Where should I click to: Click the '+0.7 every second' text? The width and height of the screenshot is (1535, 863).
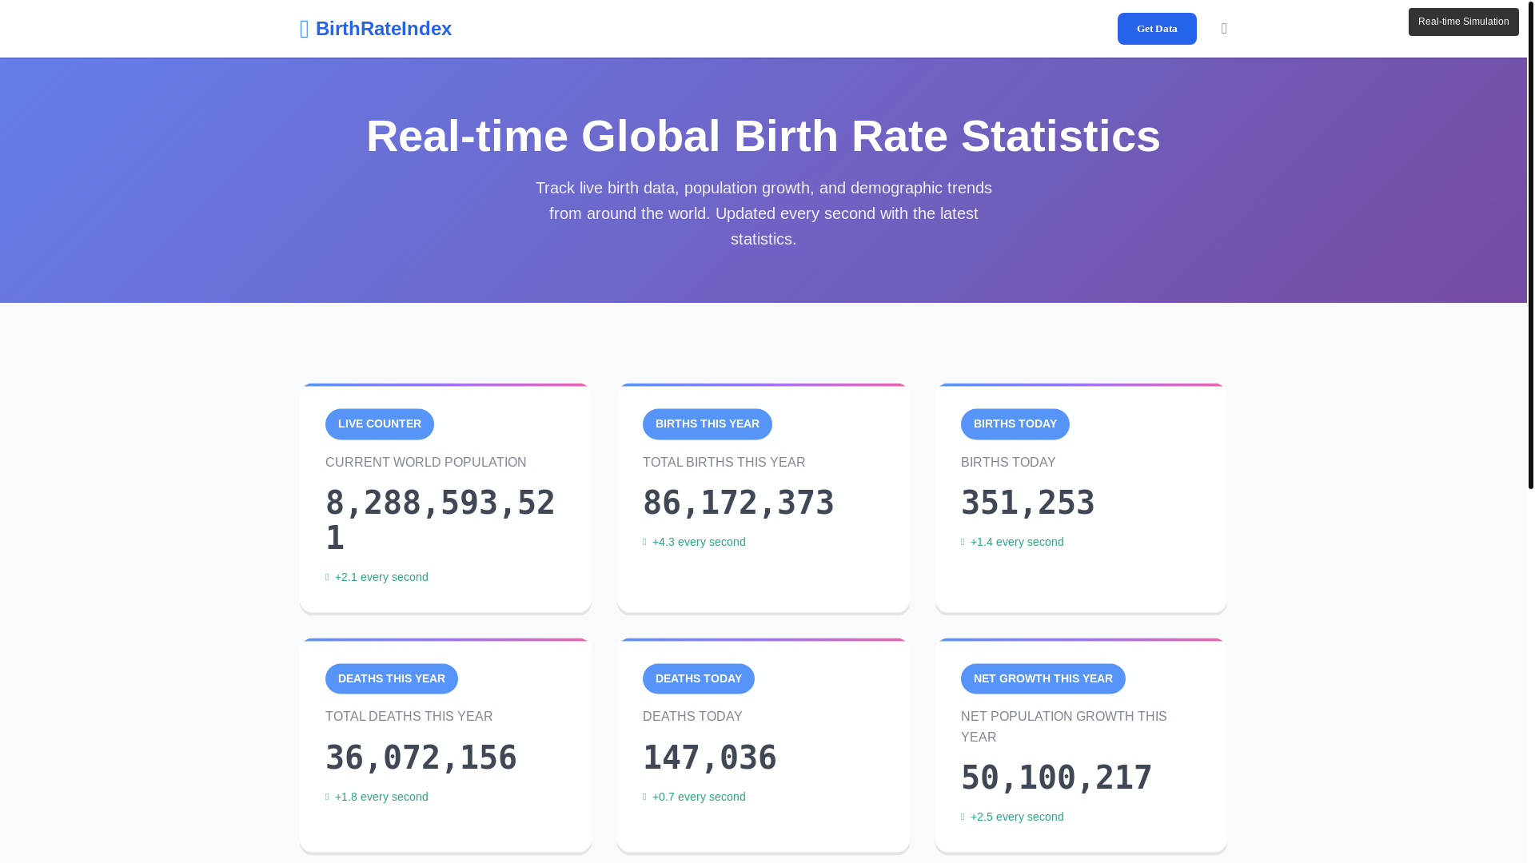(699, 797)
